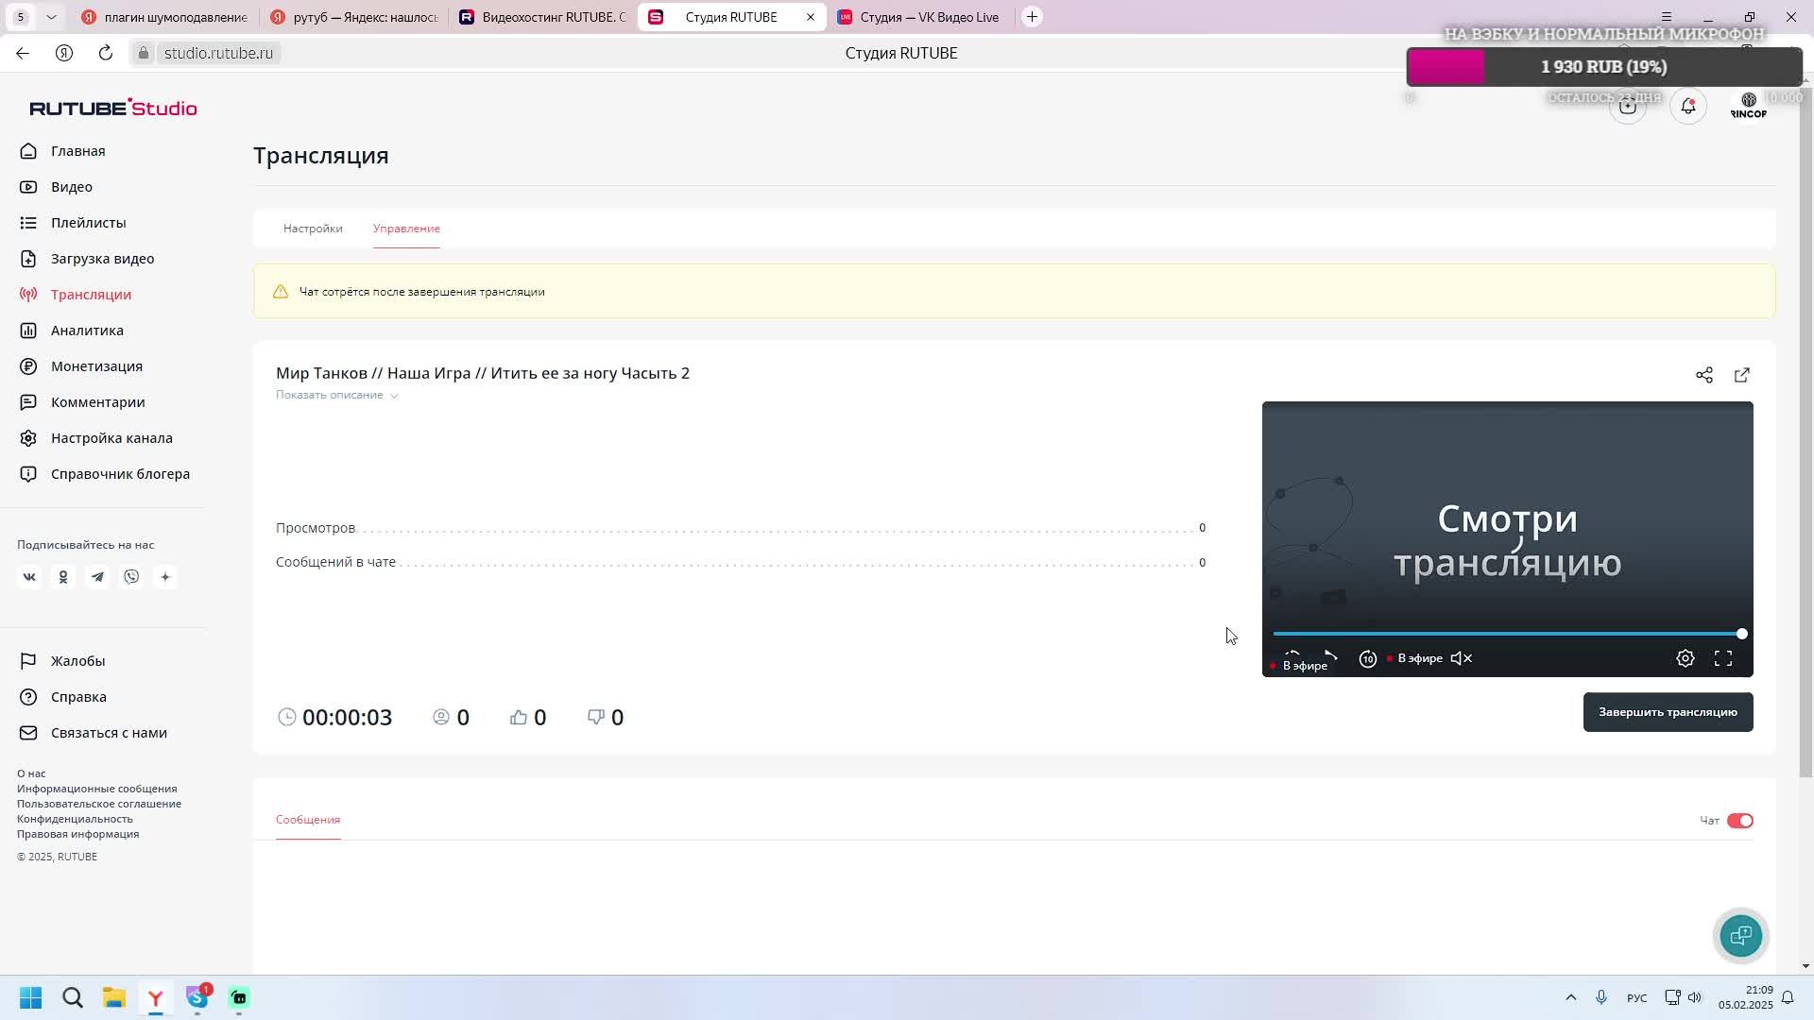Click Завершить трансляцию button
Image resolution: width=1814 pixels, height=1020 pixels.
[x=1667, y=712]
